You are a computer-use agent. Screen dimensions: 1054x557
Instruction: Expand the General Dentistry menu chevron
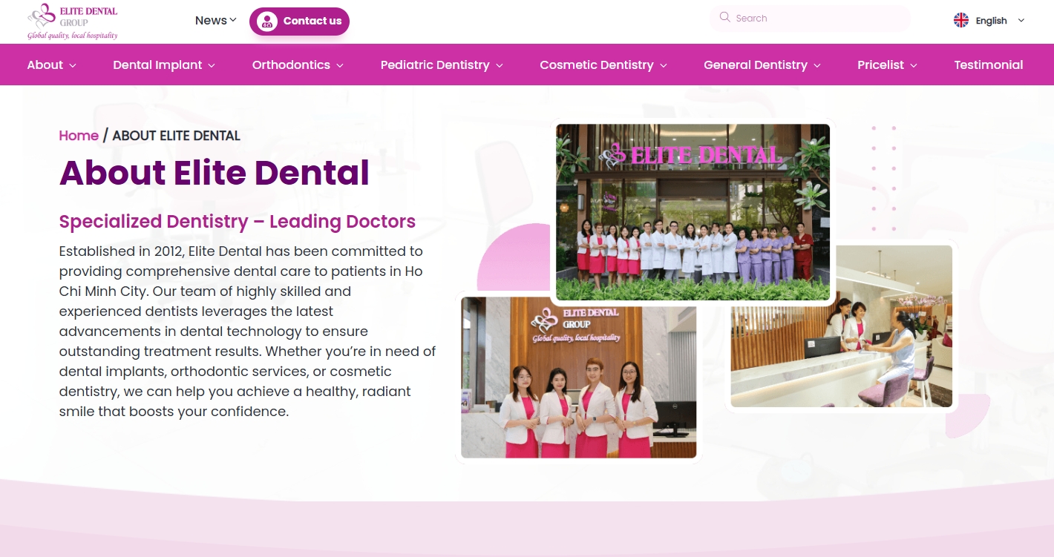(x=817, y=65)
